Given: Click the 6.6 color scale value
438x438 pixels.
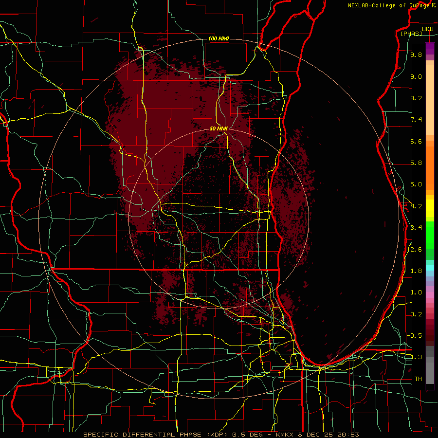Looking at the screenshot, I should [x=416, y=141].
